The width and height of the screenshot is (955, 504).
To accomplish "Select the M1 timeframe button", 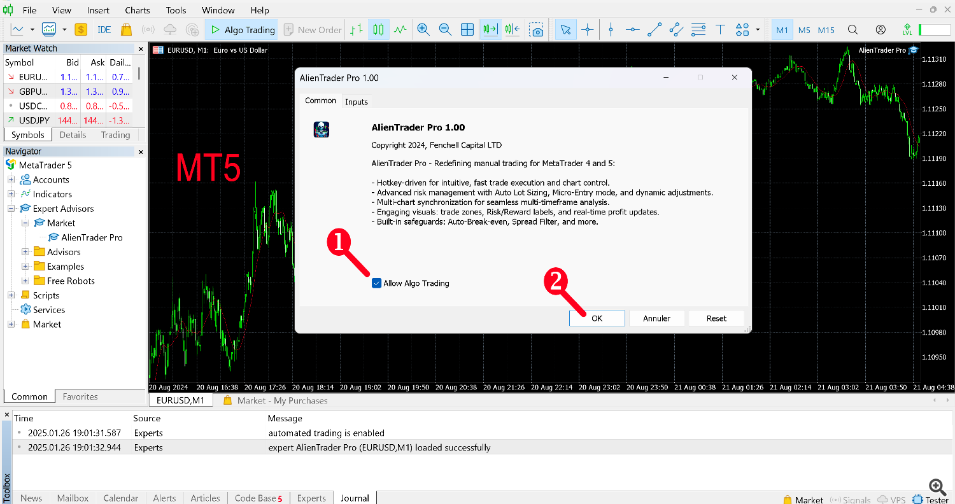I will (782, 30).
